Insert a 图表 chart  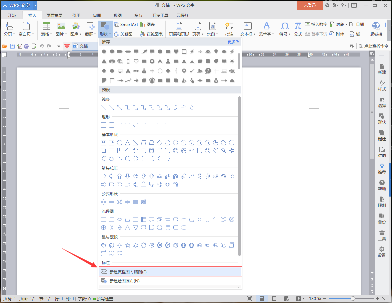pyautogui.click(x=147, y=24)
